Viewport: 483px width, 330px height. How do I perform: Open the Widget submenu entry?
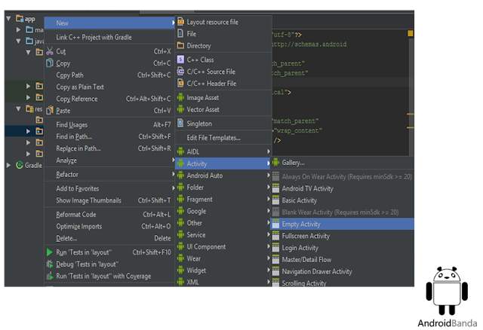click(223, 270)
